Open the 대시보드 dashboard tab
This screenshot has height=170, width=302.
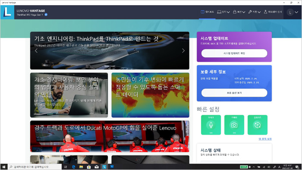(x=207, y=12)
